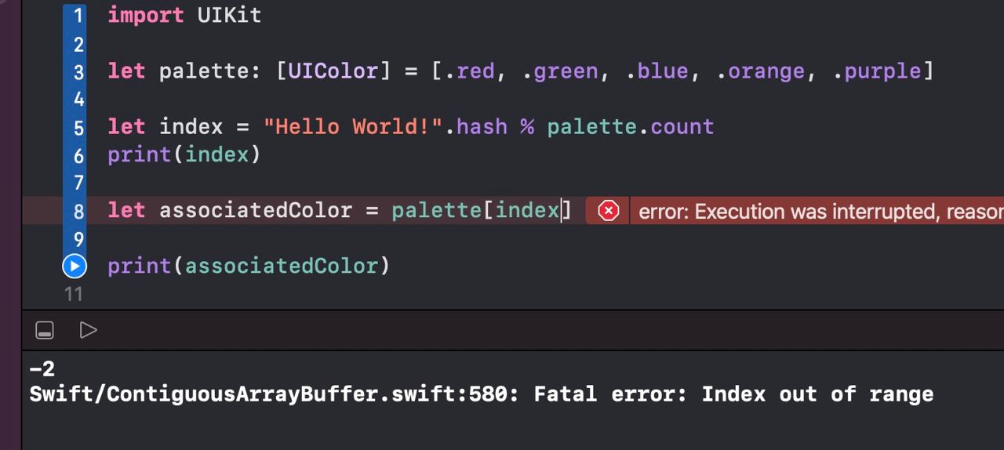Click the .green entry in the palette array

(x=562, y=71)
